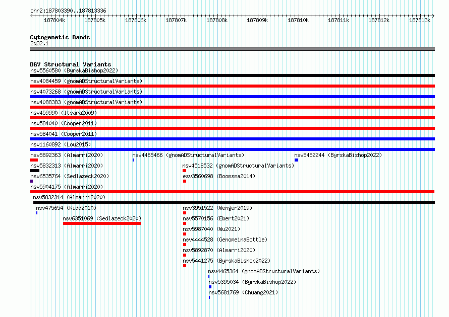449x317 pixels.
Task: Click nsv5441275 (ByrskaBishop2022) label
Action: (227, 261)
